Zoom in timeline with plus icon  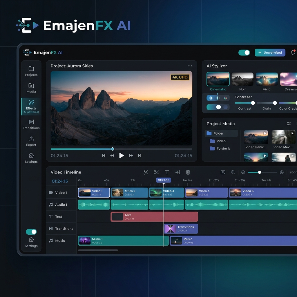click(282, 172)
